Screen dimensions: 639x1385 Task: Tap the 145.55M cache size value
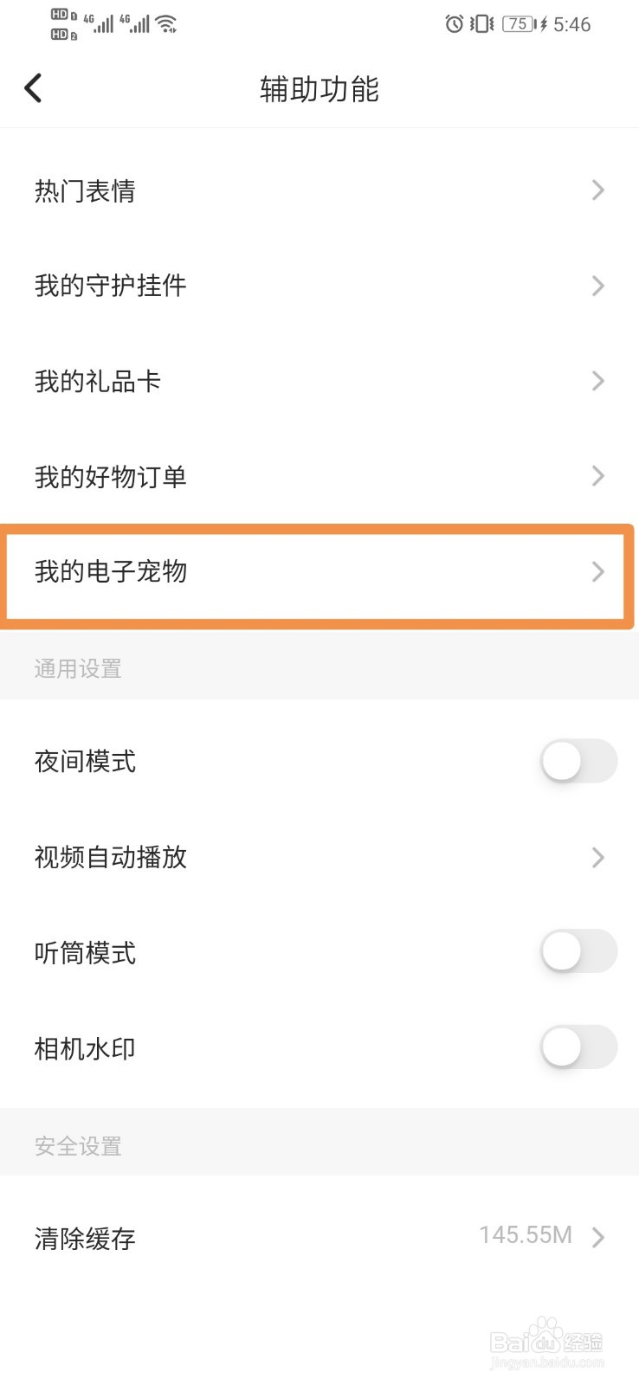coord(526,1235)
